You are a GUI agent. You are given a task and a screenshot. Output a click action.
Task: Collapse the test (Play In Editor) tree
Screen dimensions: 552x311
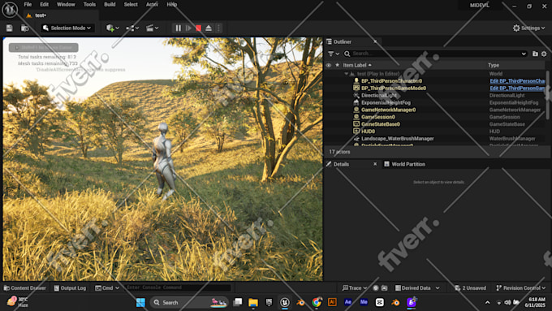coord(347,74)
